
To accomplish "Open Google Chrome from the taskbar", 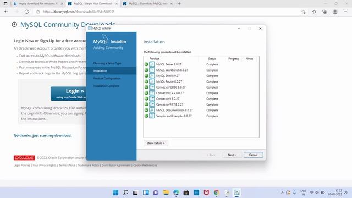I will (216, 193).
